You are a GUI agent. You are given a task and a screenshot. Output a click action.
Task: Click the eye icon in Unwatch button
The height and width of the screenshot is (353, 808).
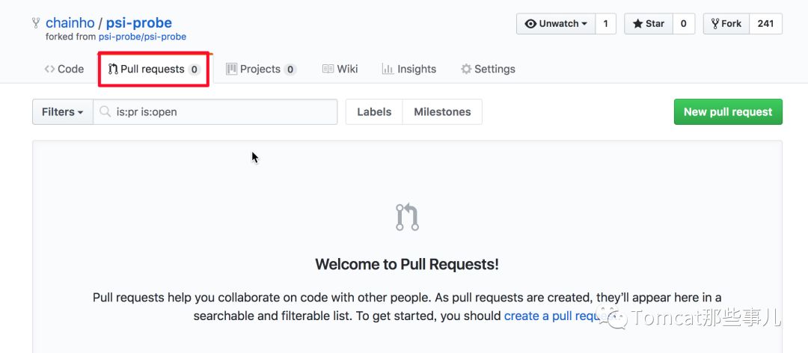pyautogui.click(x=530, y=24)
